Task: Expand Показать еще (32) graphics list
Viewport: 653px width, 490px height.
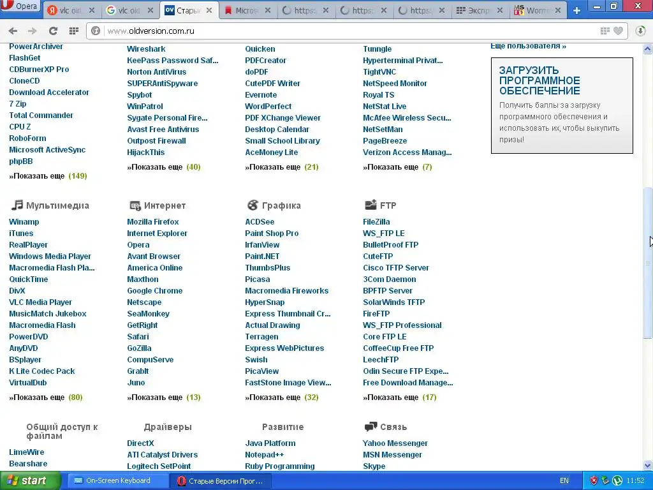Action: click(281, 397)
